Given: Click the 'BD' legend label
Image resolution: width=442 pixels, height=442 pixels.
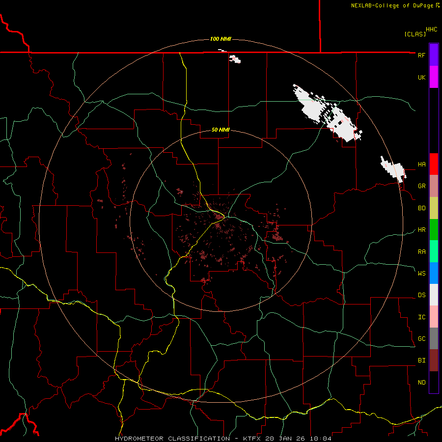Looking at the screenshot, I should [x=421, y=208].
